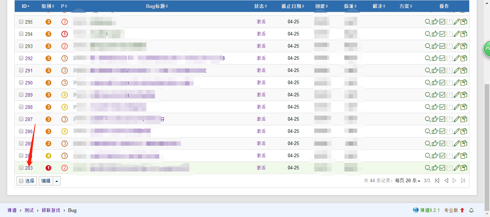The width and height of the screenshot is (490, 217).
Task: Click the magnifier view icon for bug 295
Action: pyautogui.click(x=428, y=22)
